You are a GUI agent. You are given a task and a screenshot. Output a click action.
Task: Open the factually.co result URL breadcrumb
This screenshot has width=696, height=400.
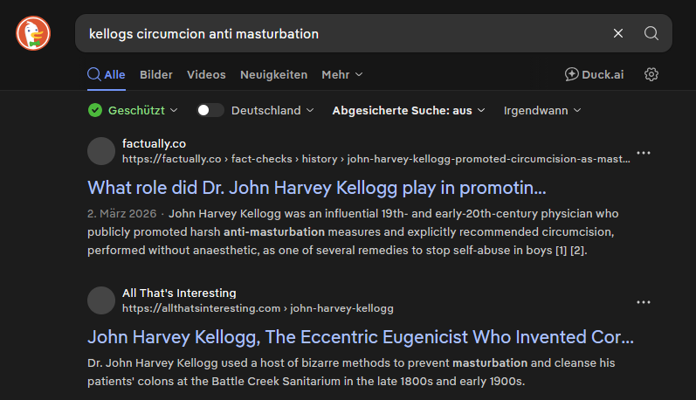coord(376,159)
